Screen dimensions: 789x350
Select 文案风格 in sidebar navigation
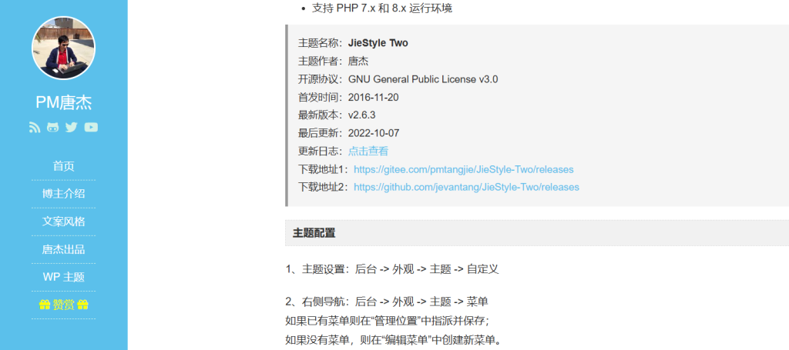(x=63, y=222)
